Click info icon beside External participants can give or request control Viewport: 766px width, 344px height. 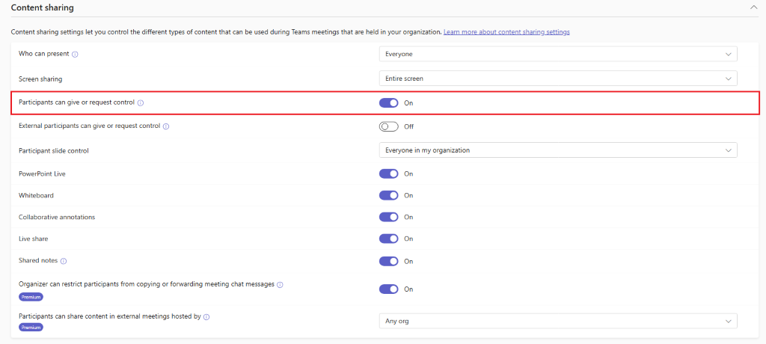coord(165,126)
